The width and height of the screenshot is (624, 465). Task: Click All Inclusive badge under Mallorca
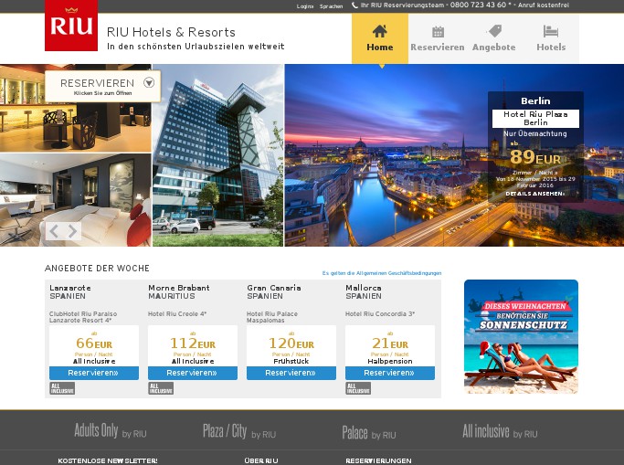tap(358, 388)
